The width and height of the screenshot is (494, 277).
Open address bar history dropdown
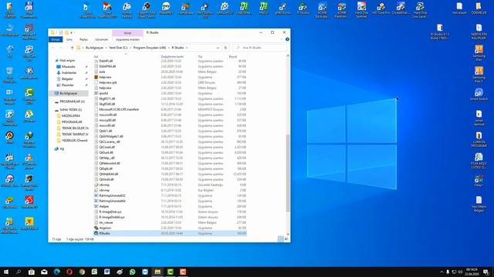point(218,48)
